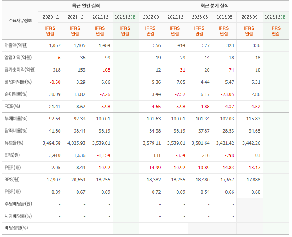This screenshot has width=292, height=237.
Task: Click the 2020.12 annual column header
Action: (51, 17)
